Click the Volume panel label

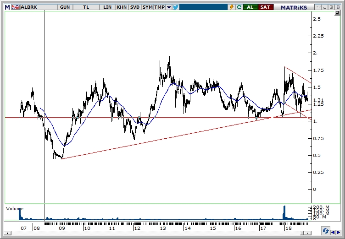[x=15, y=209]
